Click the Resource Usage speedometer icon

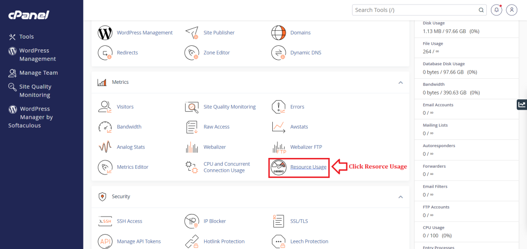pyautogui.click(x=278, y=167)
